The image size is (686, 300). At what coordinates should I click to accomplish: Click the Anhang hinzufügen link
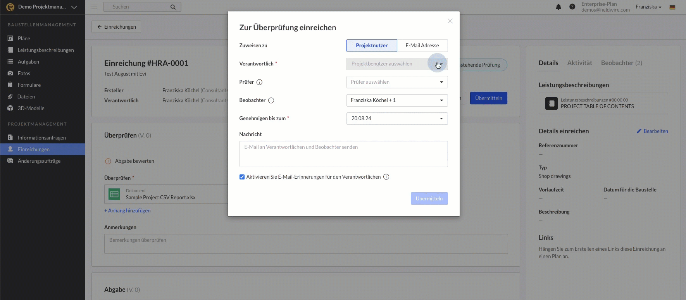coord(128,211)
